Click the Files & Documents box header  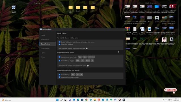coord(151,3)
